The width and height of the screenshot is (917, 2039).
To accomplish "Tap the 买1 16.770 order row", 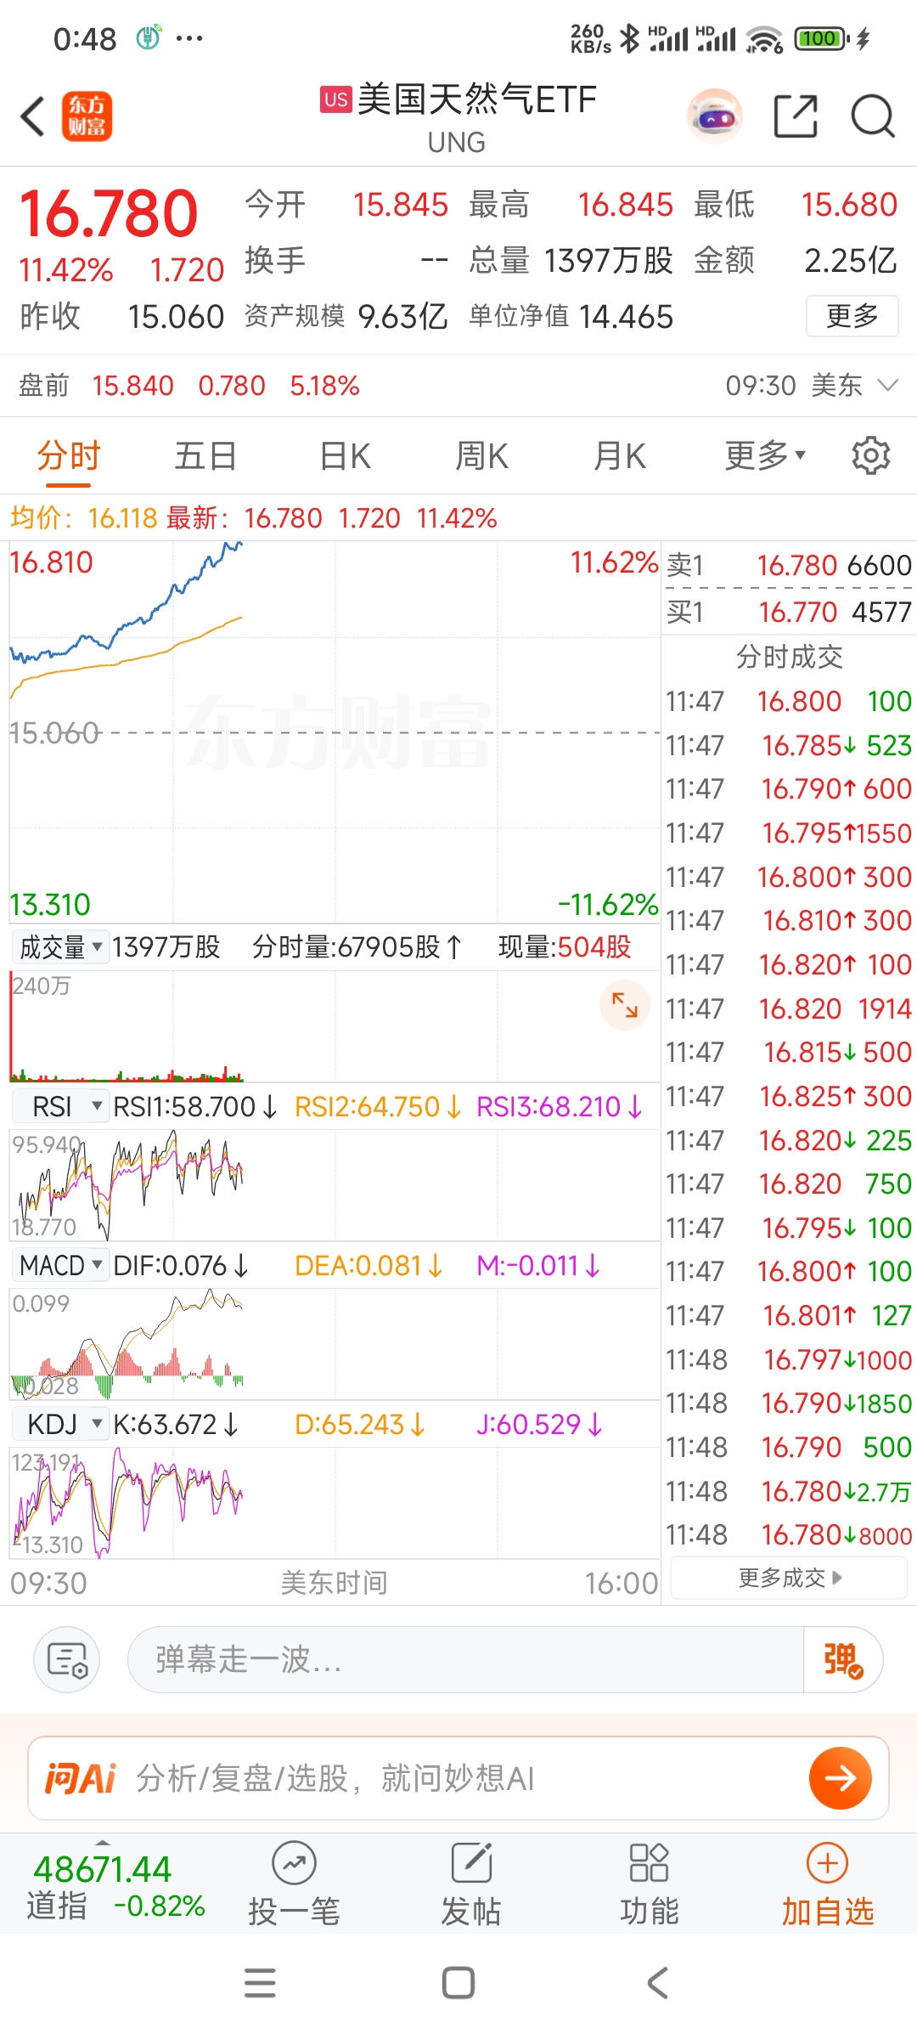I will (x=789, y=612).
